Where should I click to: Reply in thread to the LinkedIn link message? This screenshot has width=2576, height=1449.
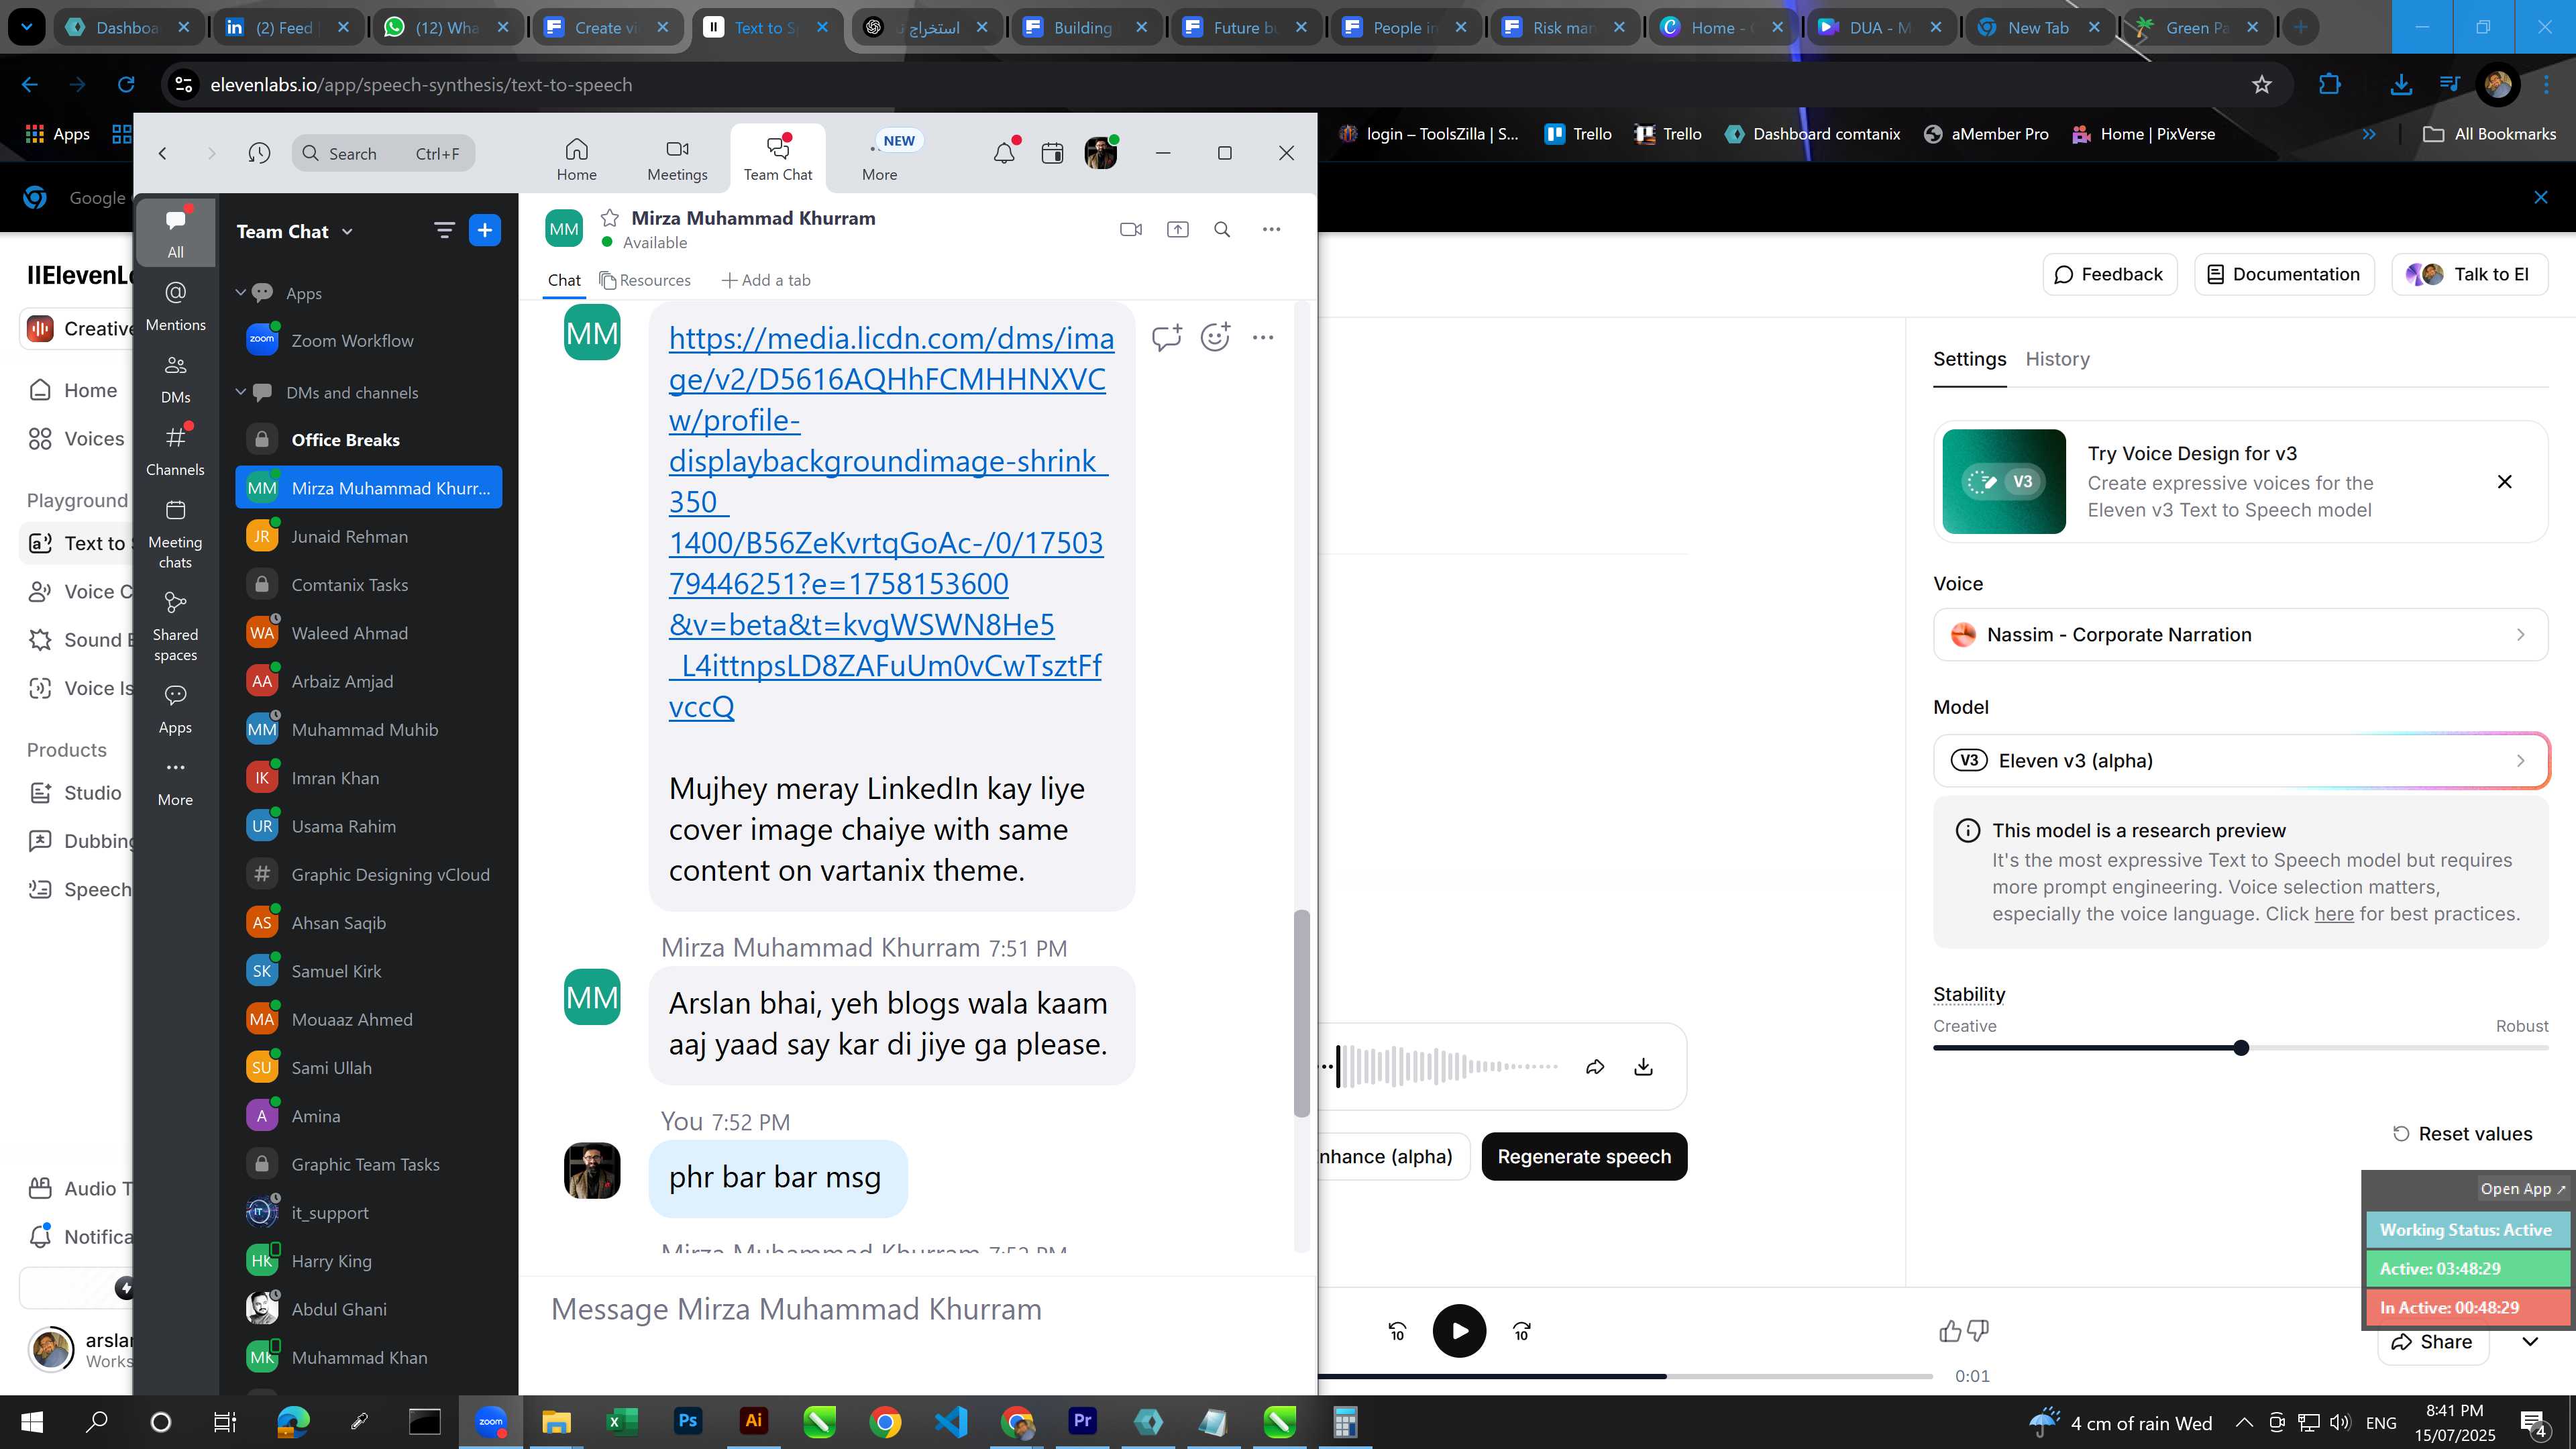pyautogui.click(x=1166, y=337)
